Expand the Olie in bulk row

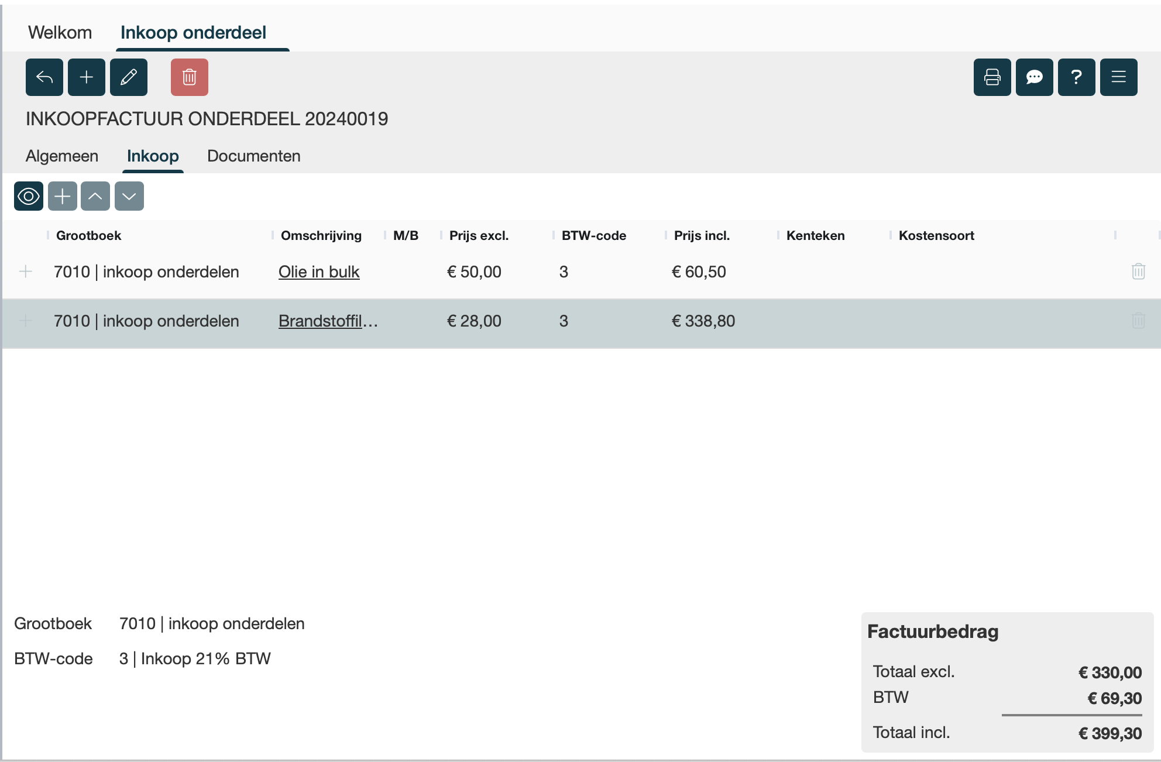26,272
